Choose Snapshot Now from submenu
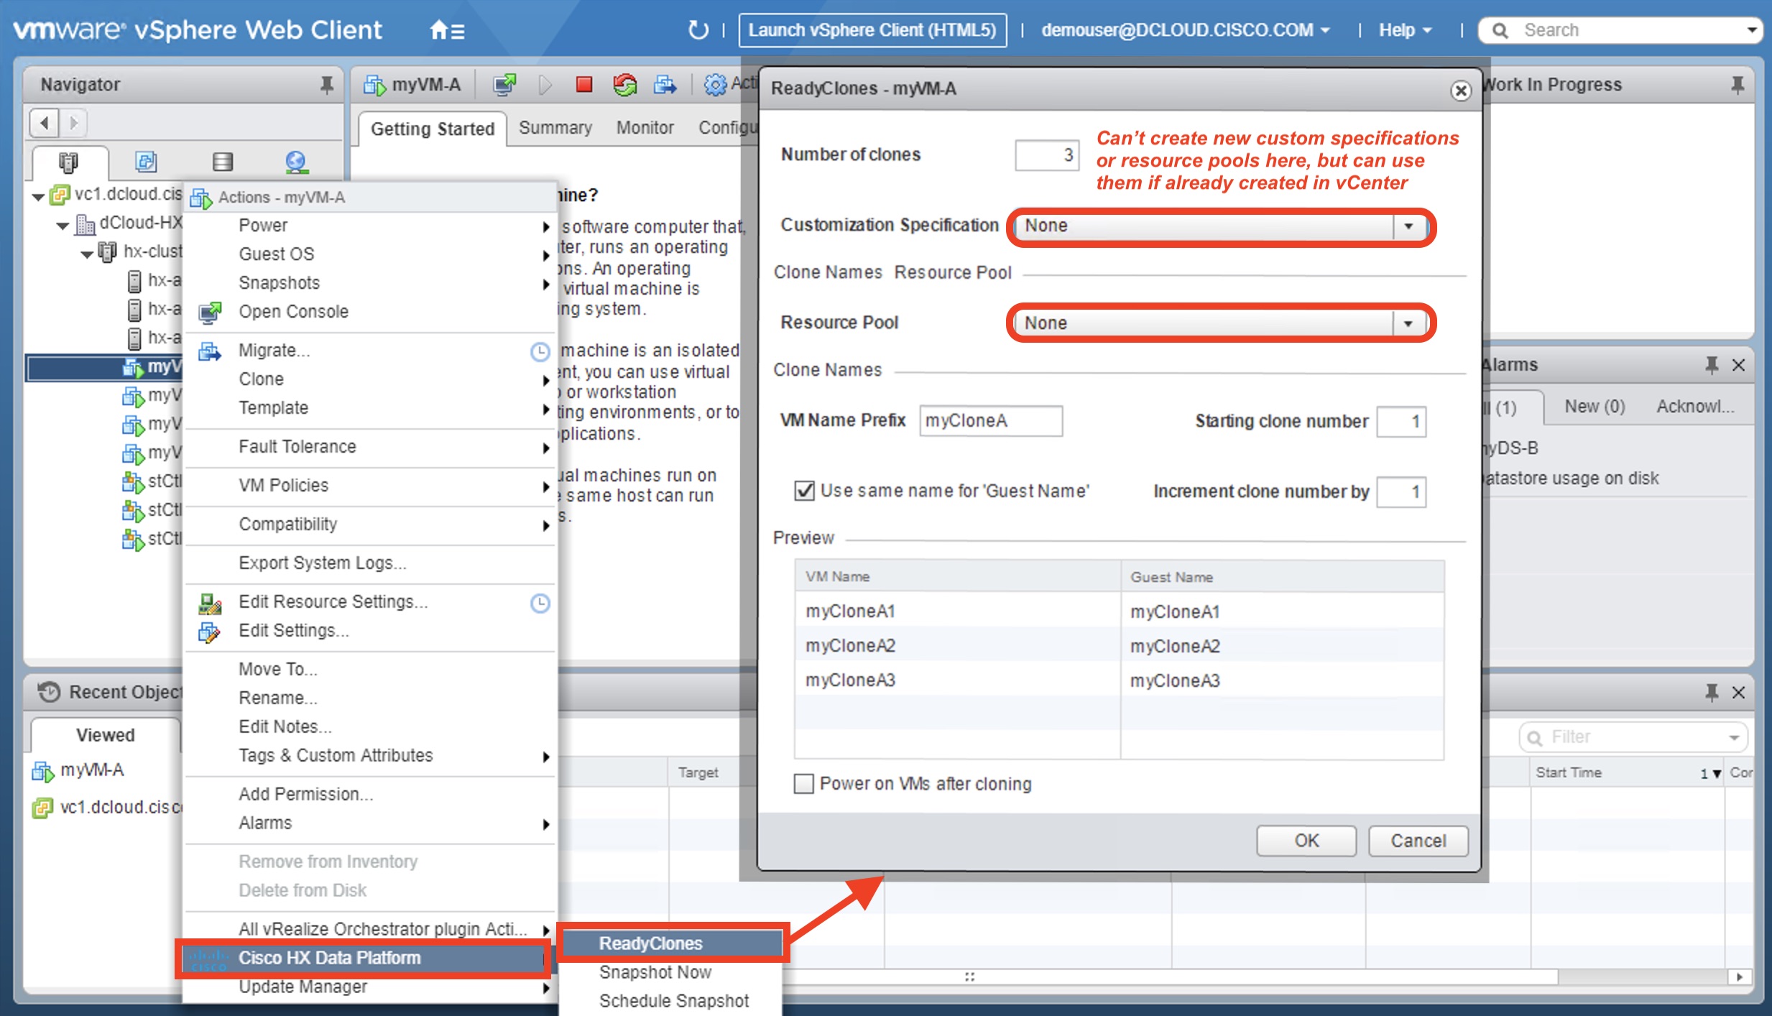Screen dimensions: 1772x1016 tap(655, 972)
